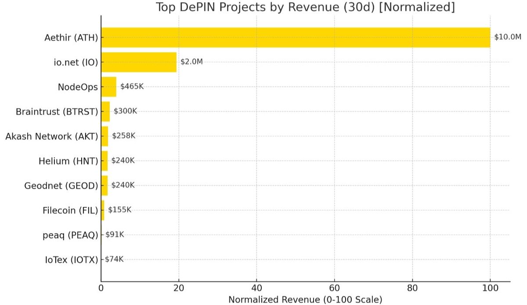Click the $300K value label
The height and width of the screenshot is (305, 527).
126,111
